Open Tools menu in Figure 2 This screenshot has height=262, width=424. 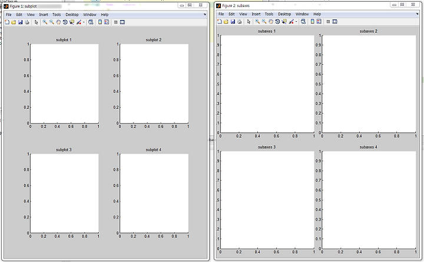tap(269, 14)
